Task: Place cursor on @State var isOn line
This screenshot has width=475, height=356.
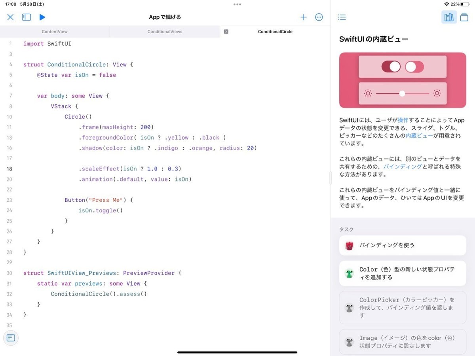Action: tap(76, 75)
